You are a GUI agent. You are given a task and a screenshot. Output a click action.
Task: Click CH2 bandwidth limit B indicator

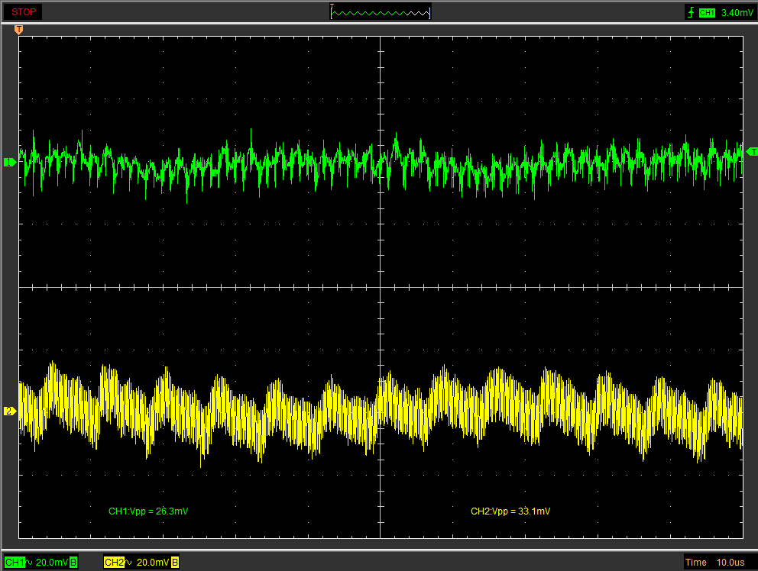pos(175,563)
